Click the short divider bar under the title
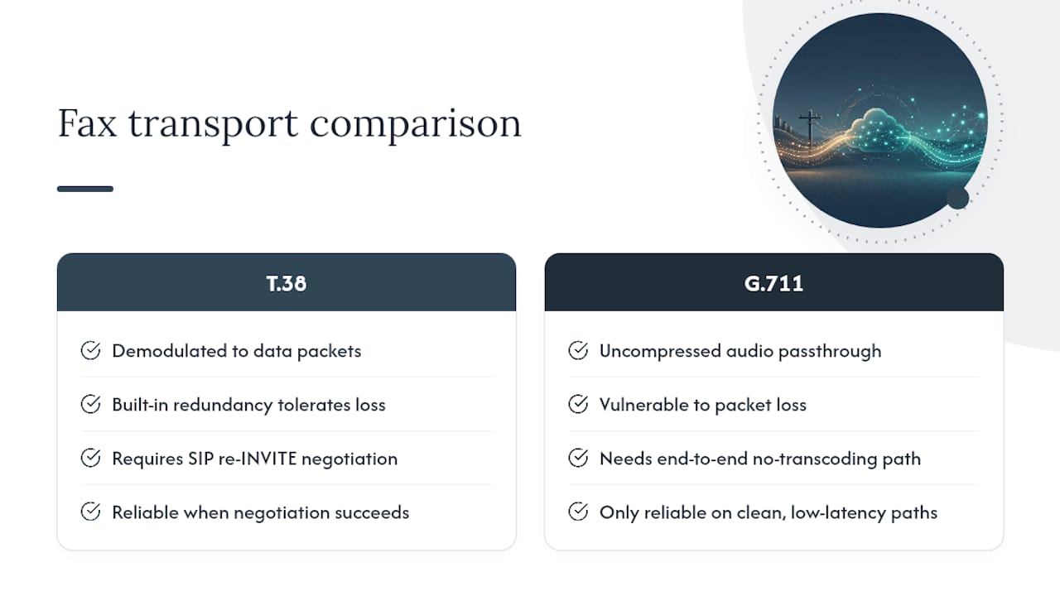1060x596 pixels. point(85,189)
